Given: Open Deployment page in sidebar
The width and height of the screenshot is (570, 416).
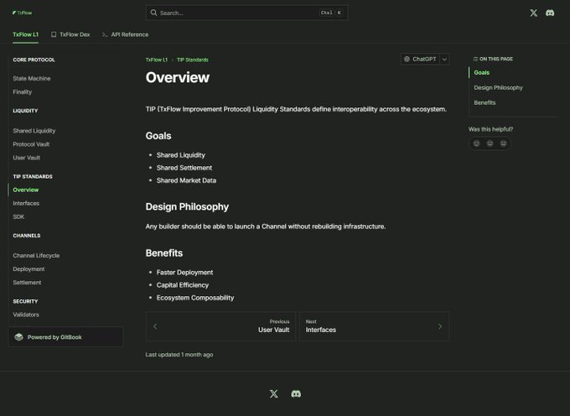Looking at the screenshot, I should tap(28, 269).
